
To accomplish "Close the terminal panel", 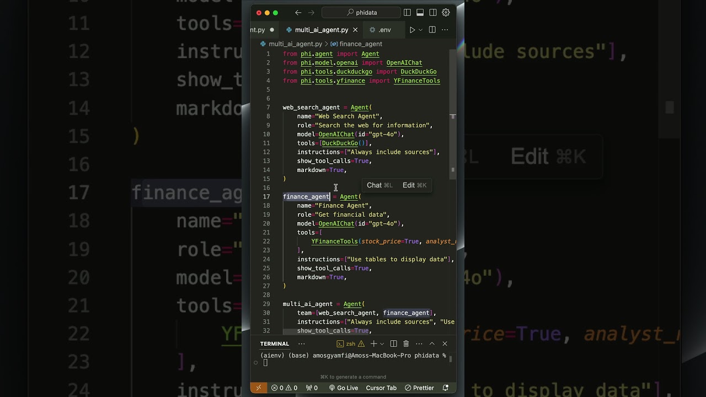I will pyautogui.click(x=445, y=344).
